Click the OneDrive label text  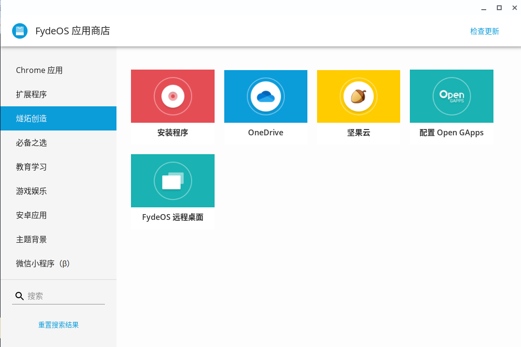coord(266,132)
